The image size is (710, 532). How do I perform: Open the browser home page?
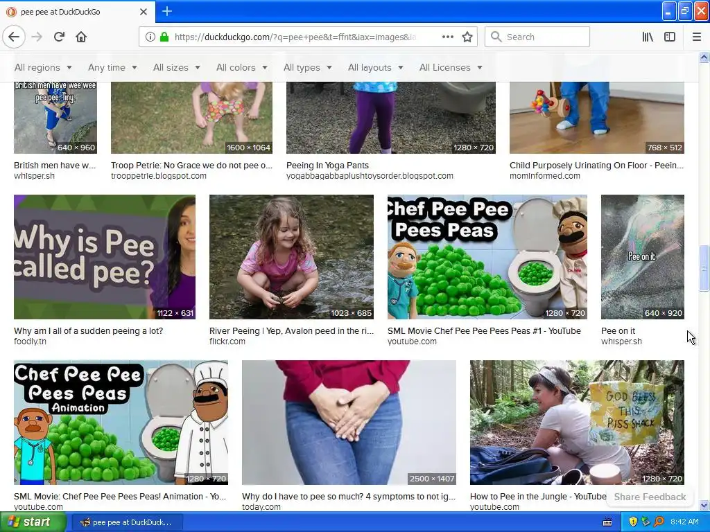81,37
